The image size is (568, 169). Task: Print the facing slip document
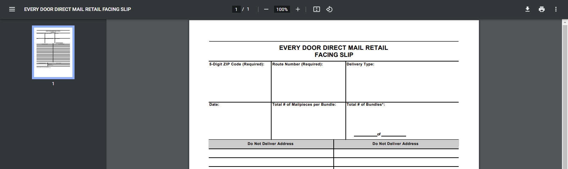tap(542, 9)
